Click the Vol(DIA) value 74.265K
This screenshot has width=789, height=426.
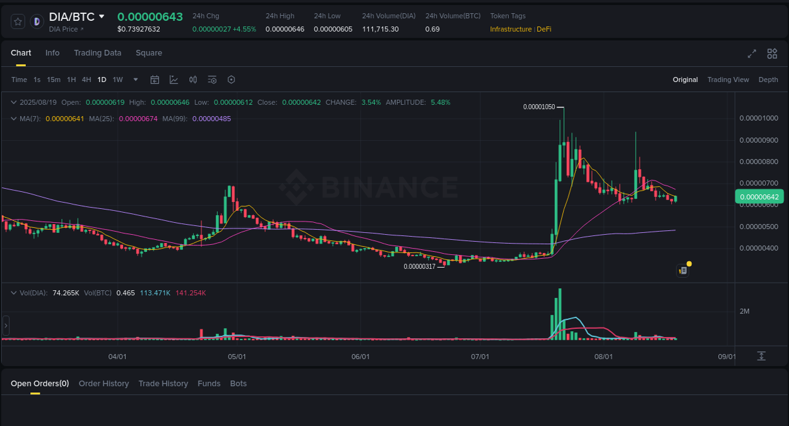(x=66, y=293)
